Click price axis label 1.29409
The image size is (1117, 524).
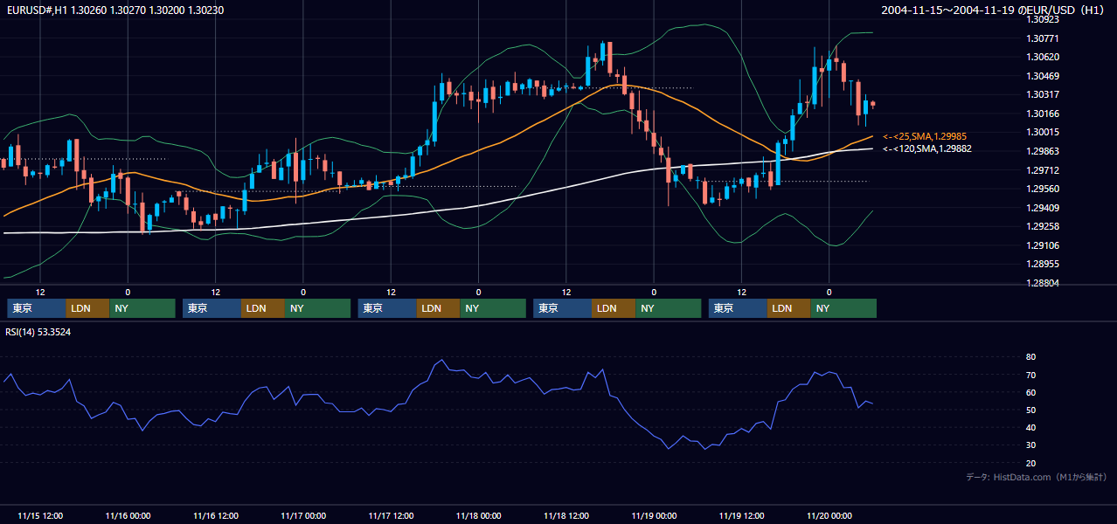[x=1044, y=208]
